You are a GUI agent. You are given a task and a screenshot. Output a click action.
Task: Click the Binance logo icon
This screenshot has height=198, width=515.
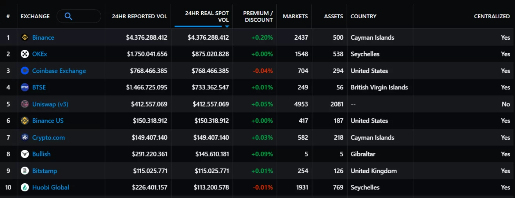(x=25, y=38)
